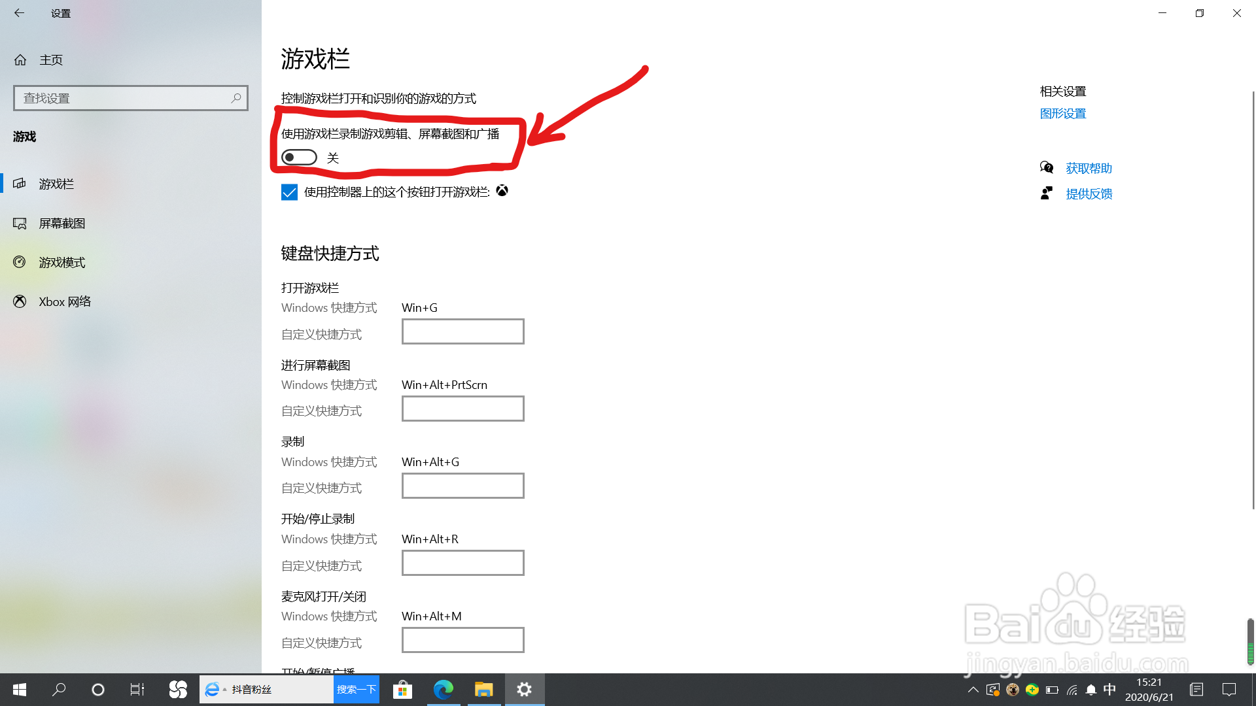Click the 提供反馈 feedback icon
The height and width of the screenshot is (706, 1256).
coord(1047,193)
